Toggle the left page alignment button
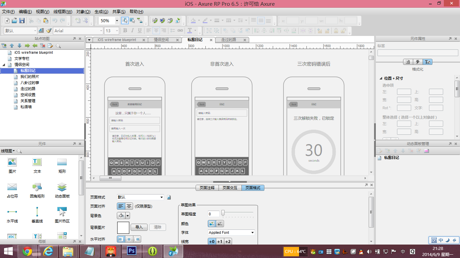 121,206
